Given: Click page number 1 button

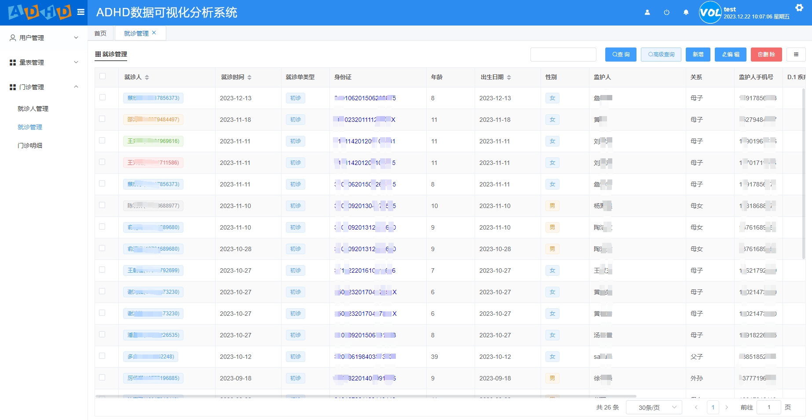Looking at the screenshot, I should click(x=713, y=407).
